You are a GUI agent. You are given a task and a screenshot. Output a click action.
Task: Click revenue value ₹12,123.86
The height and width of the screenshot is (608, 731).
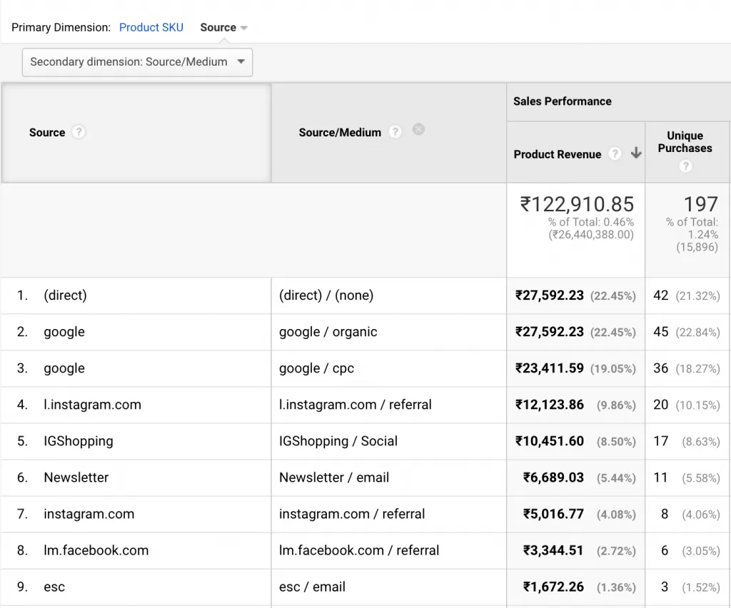pyautogui.click(x=549, y=405)
